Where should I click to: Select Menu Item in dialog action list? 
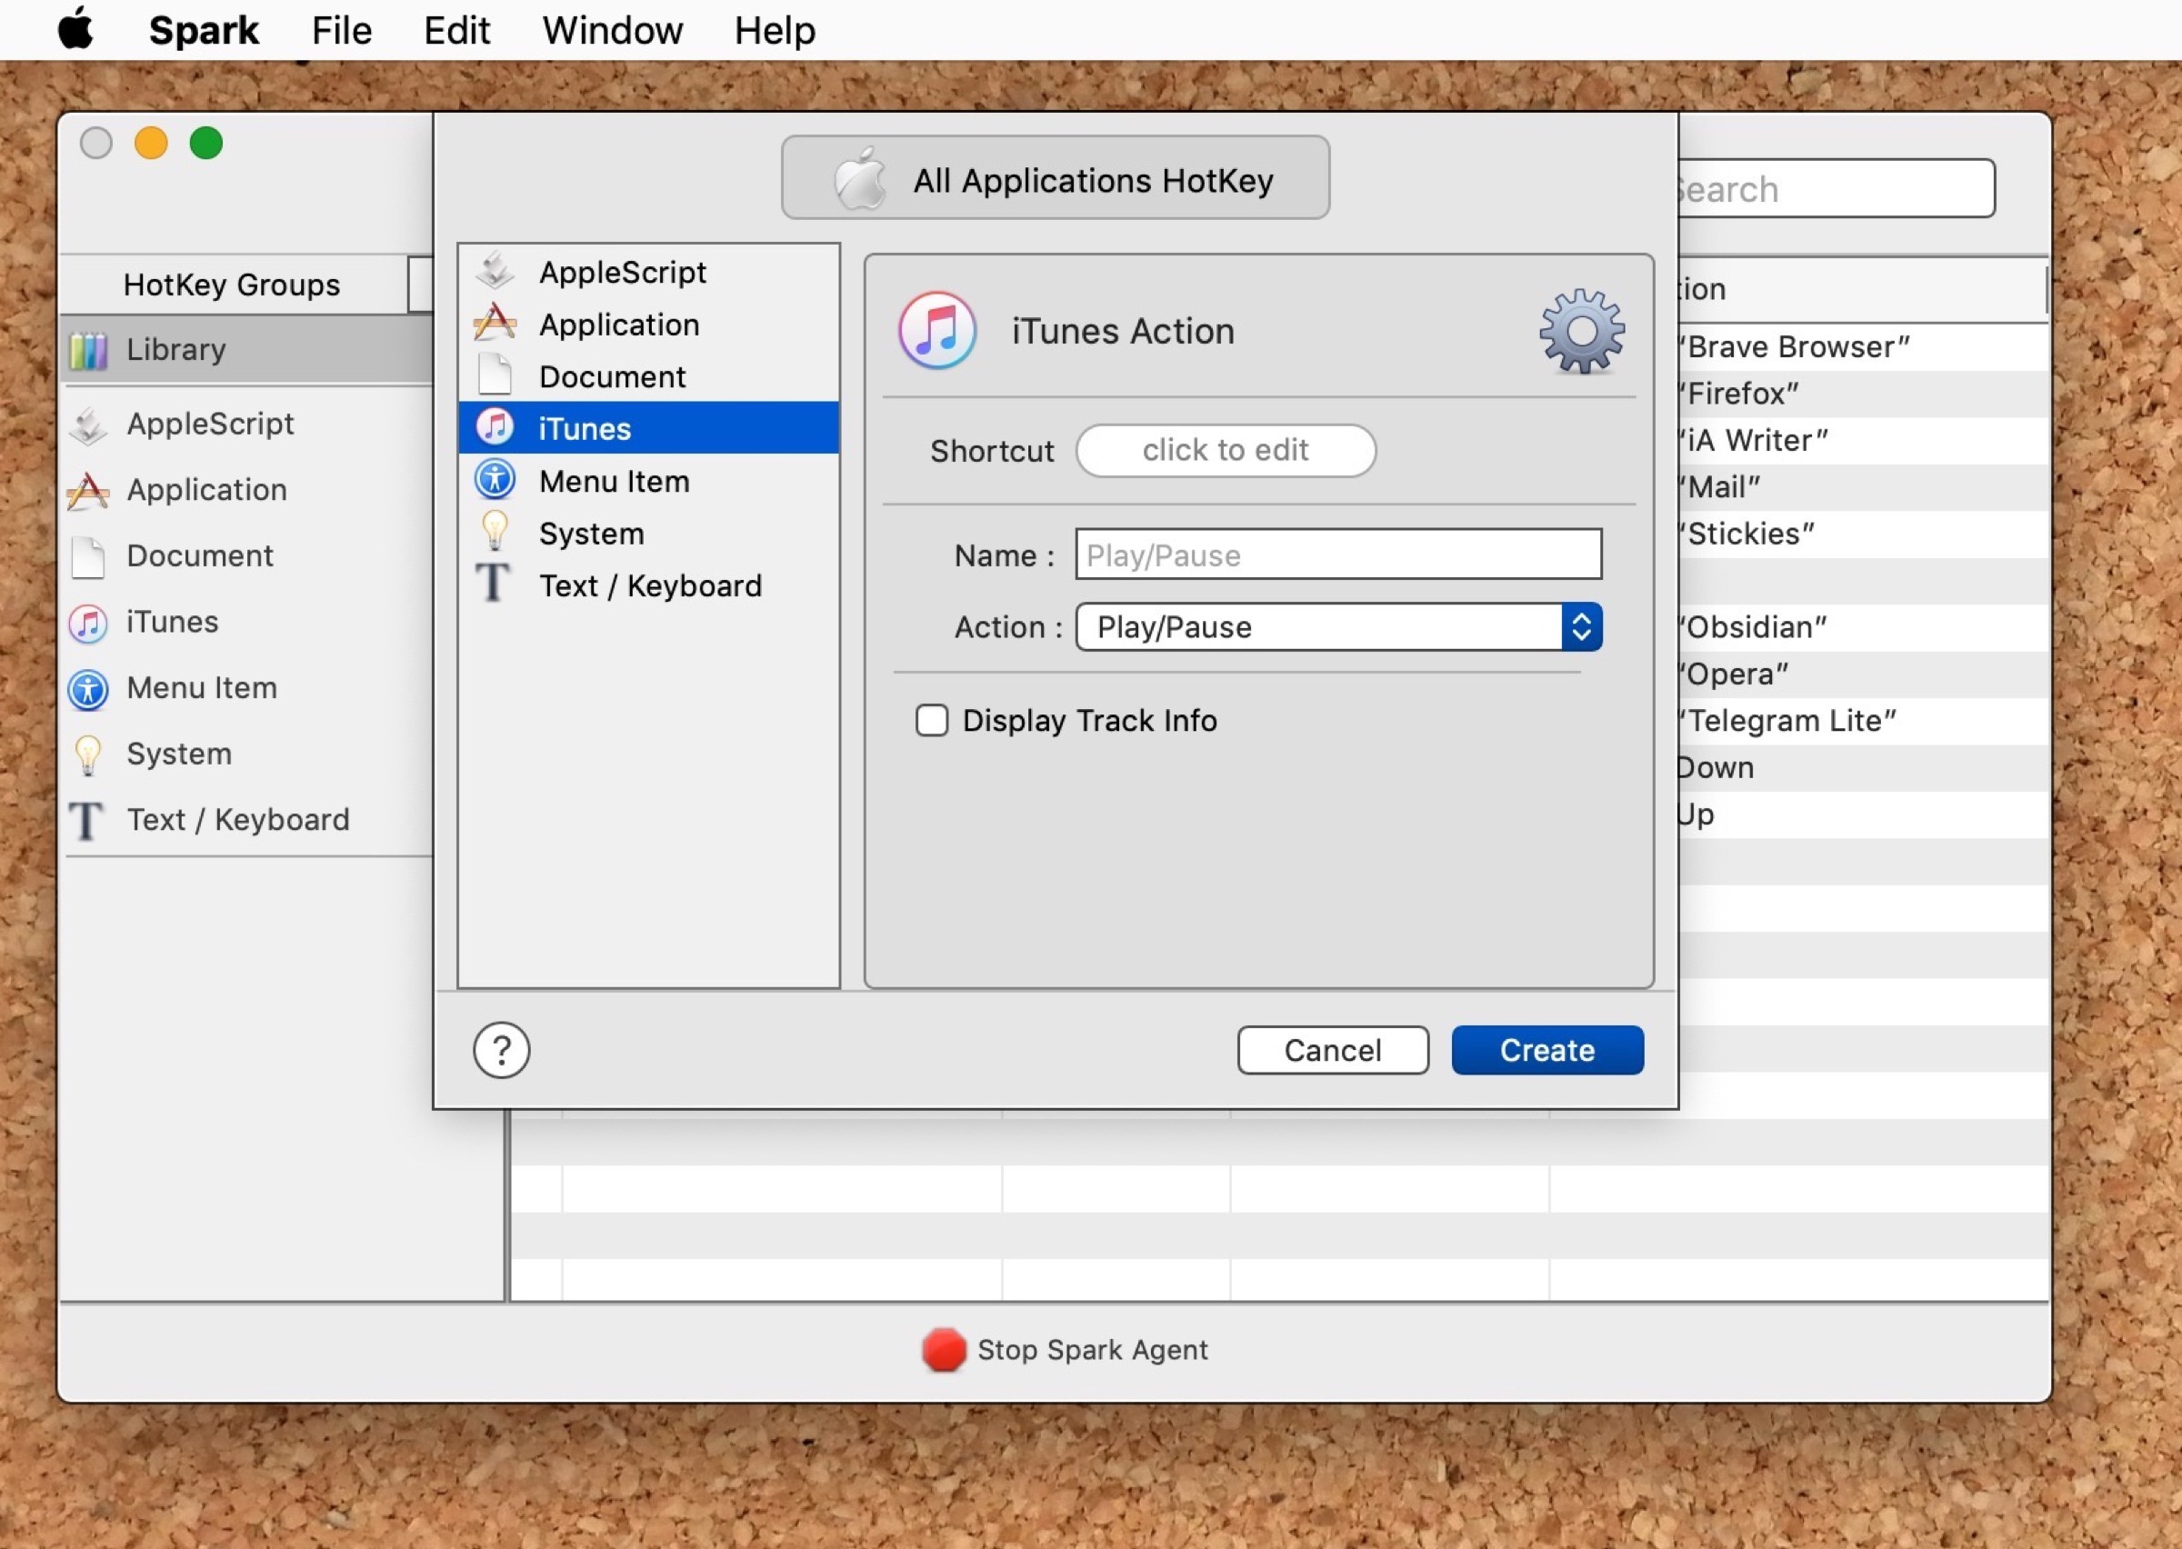click(x=613, y=481)
